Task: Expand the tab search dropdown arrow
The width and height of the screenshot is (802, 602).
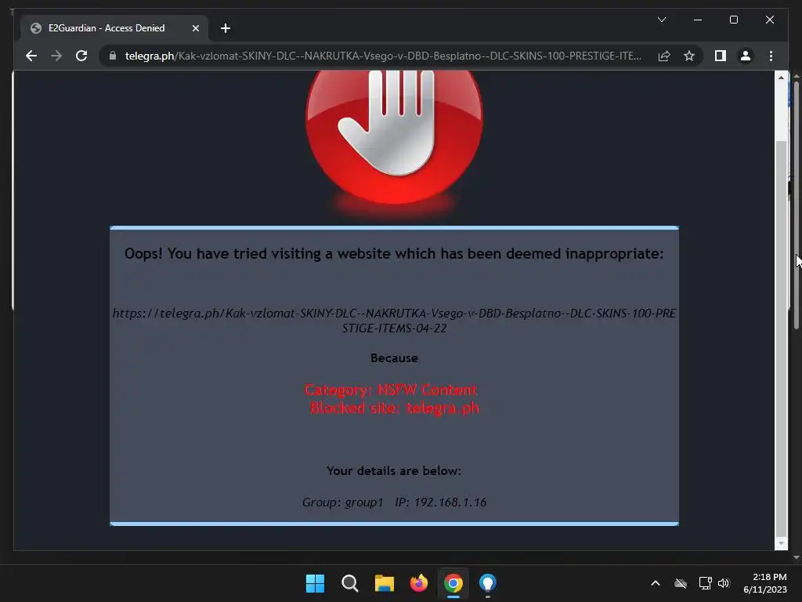Action: [661, 20]
